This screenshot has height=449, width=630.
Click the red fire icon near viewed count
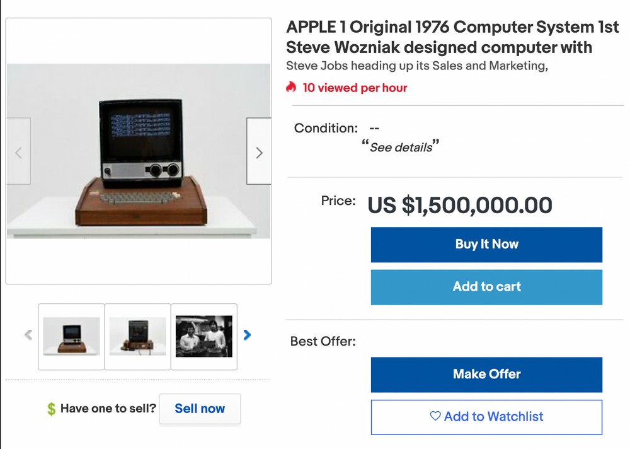point(290,88)
